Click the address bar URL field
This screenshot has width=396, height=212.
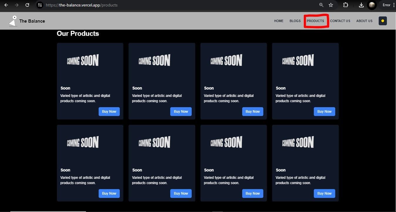pos(176,5)
